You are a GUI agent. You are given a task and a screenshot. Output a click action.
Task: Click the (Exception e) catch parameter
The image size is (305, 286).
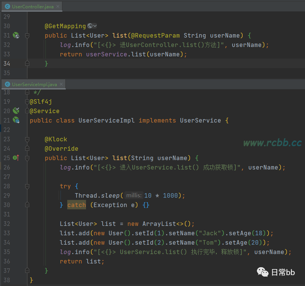(114, 205)
